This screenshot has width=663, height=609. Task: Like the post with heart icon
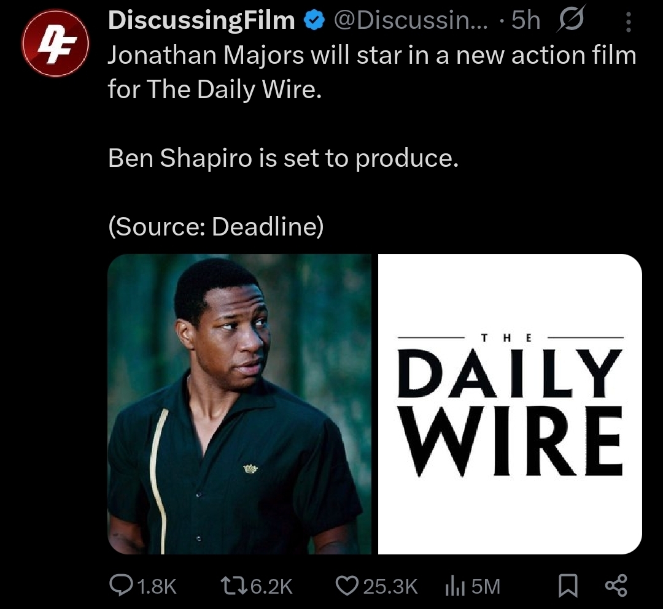[x=347, y=586]
